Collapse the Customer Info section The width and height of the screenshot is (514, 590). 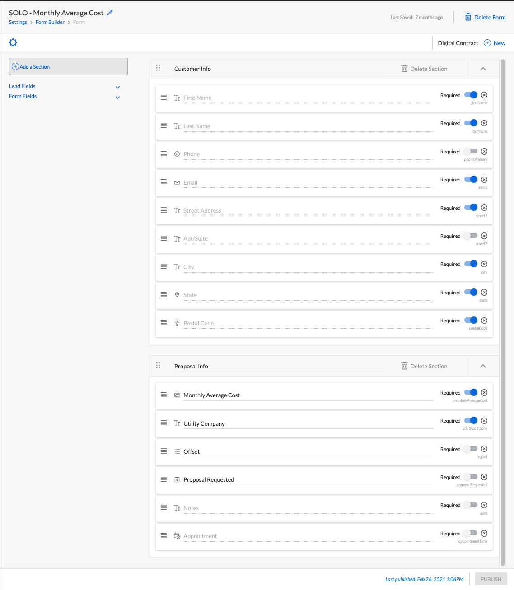[483, 69]
